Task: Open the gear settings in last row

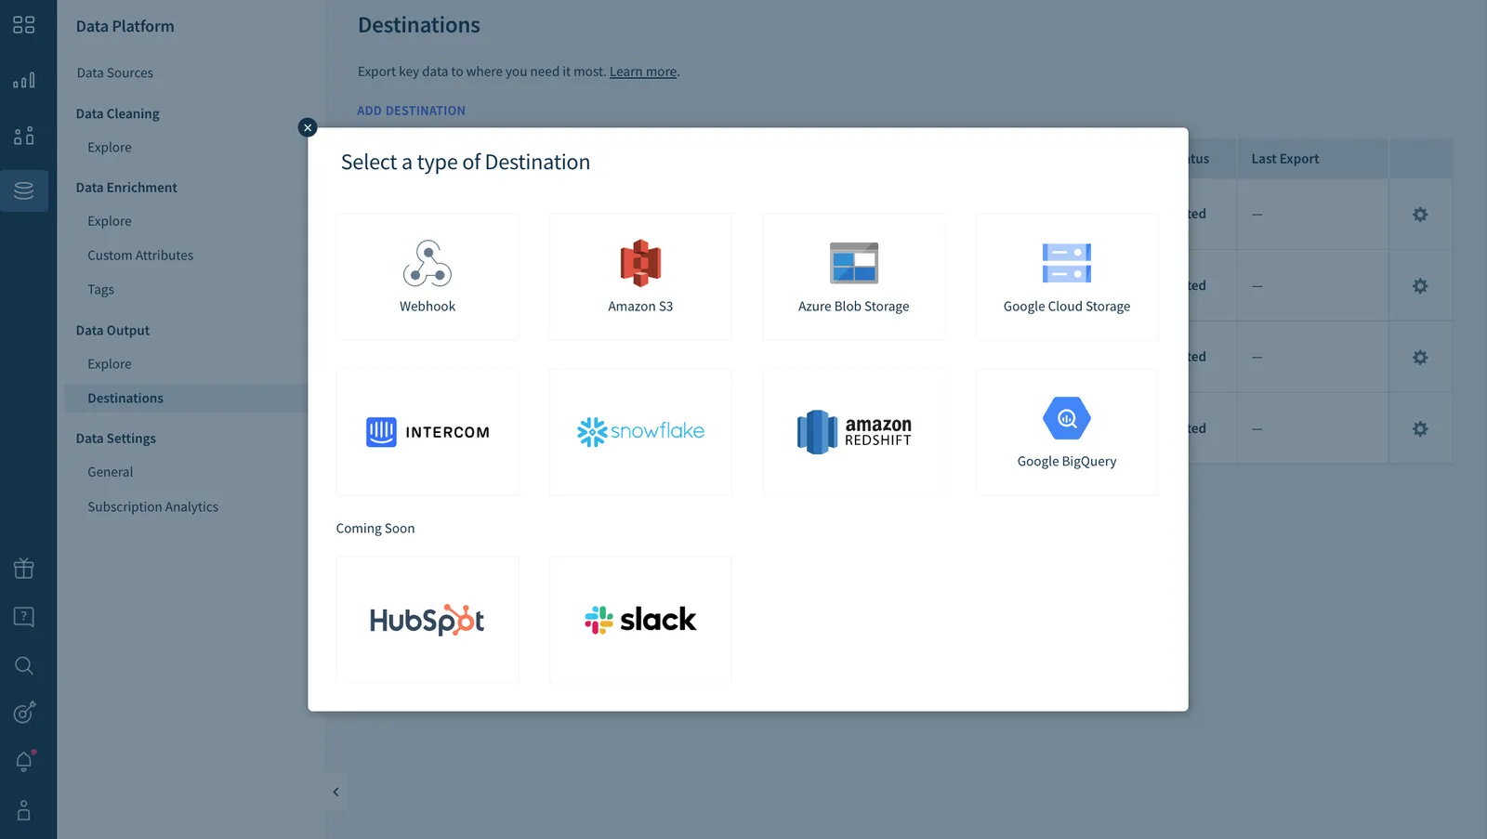Action: (x=1420, y=429)
